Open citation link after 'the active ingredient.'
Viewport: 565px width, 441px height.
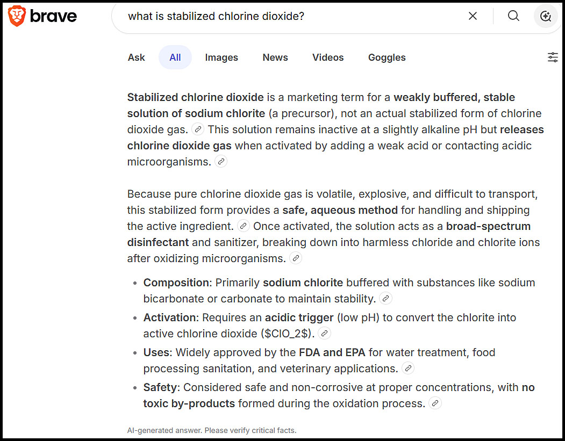coord(243,226)
